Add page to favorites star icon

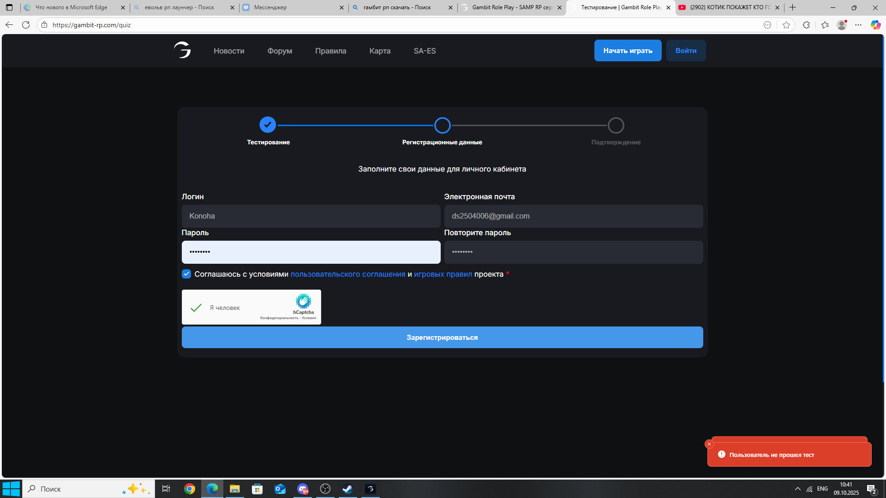[x=786, y=25]
